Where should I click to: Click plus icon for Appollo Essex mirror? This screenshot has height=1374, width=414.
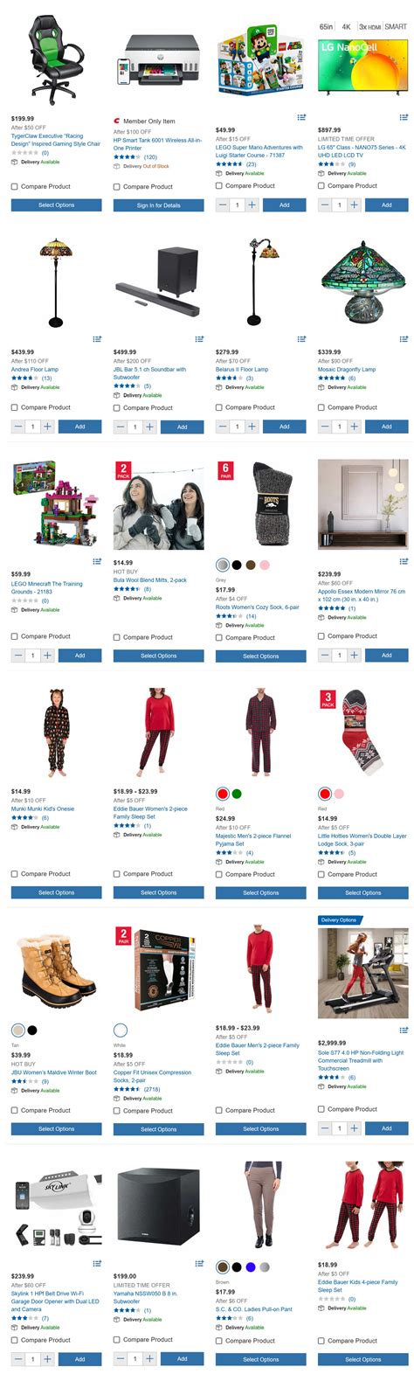point(354,655)
